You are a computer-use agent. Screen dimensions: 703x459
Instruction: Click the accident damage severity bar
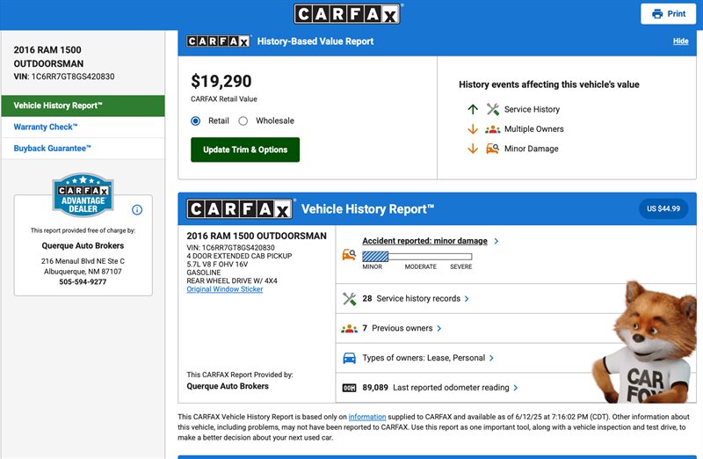417,257
